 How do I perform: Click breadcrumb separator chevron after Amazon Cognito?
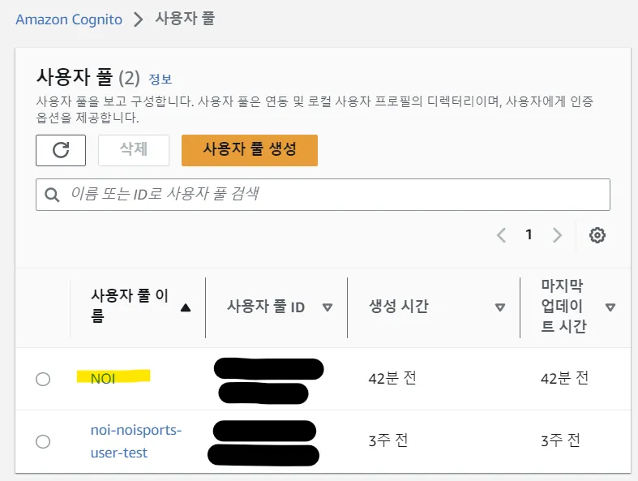pyautogui.click(x=139, y=19)
